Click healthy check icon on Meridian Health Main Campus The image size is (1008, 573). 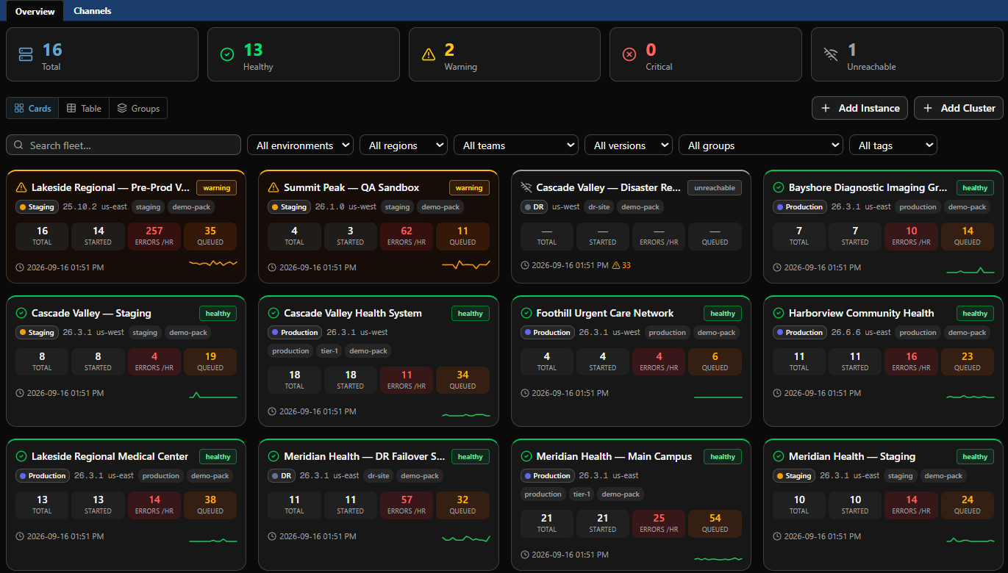point(526,456)
